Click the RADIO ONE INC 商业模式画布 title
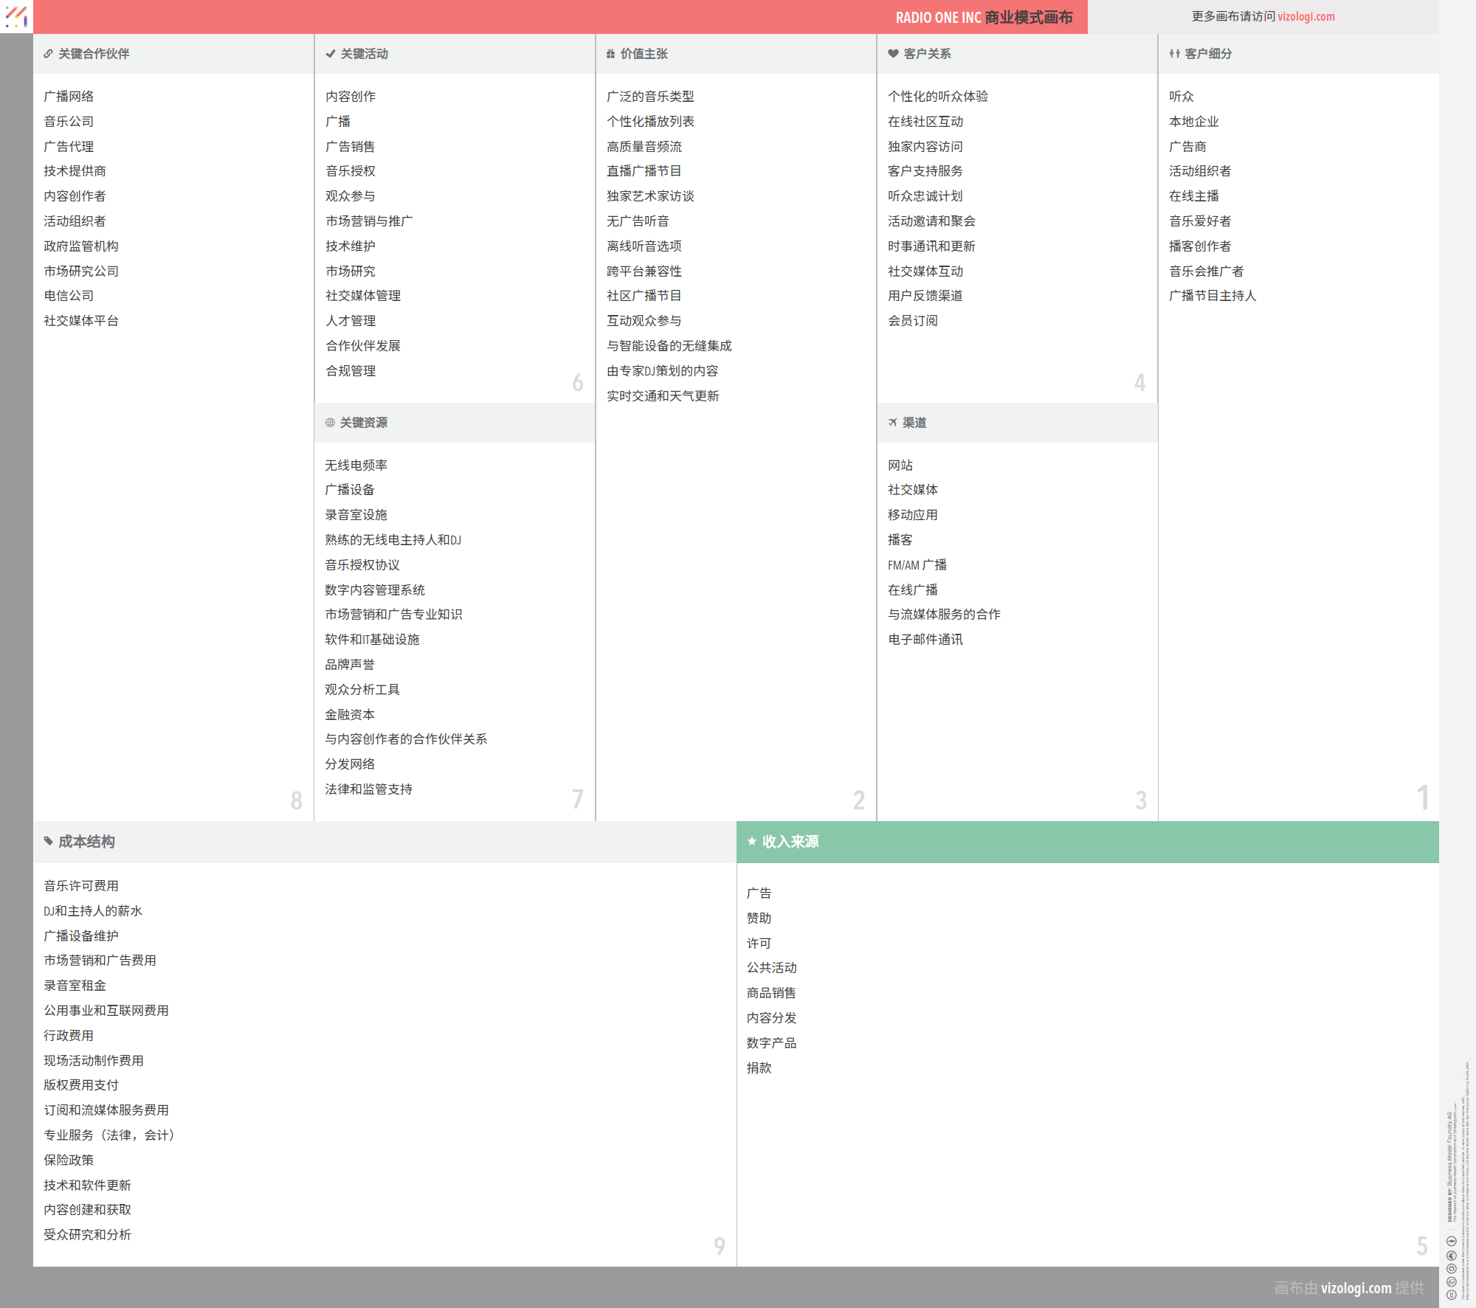The width and height of the screenshot is (1476, 1308). 984,17
